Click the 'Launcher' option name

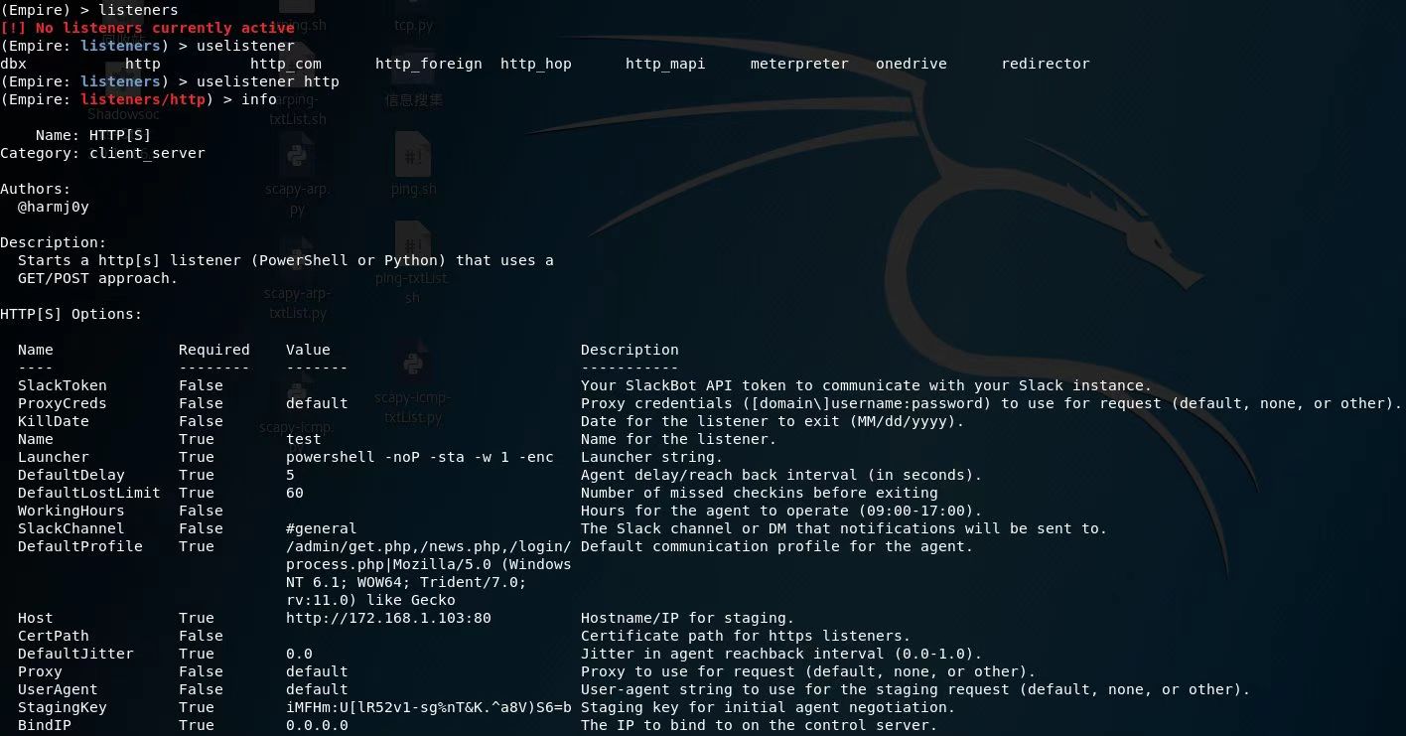54,457
